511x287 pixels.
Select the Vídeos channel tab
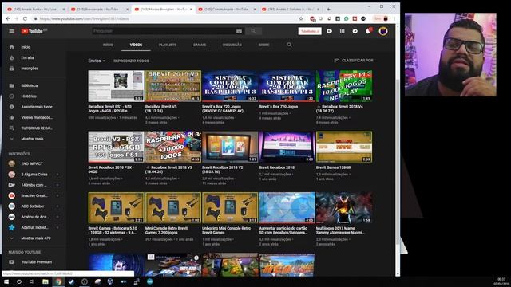click(136, 45)
